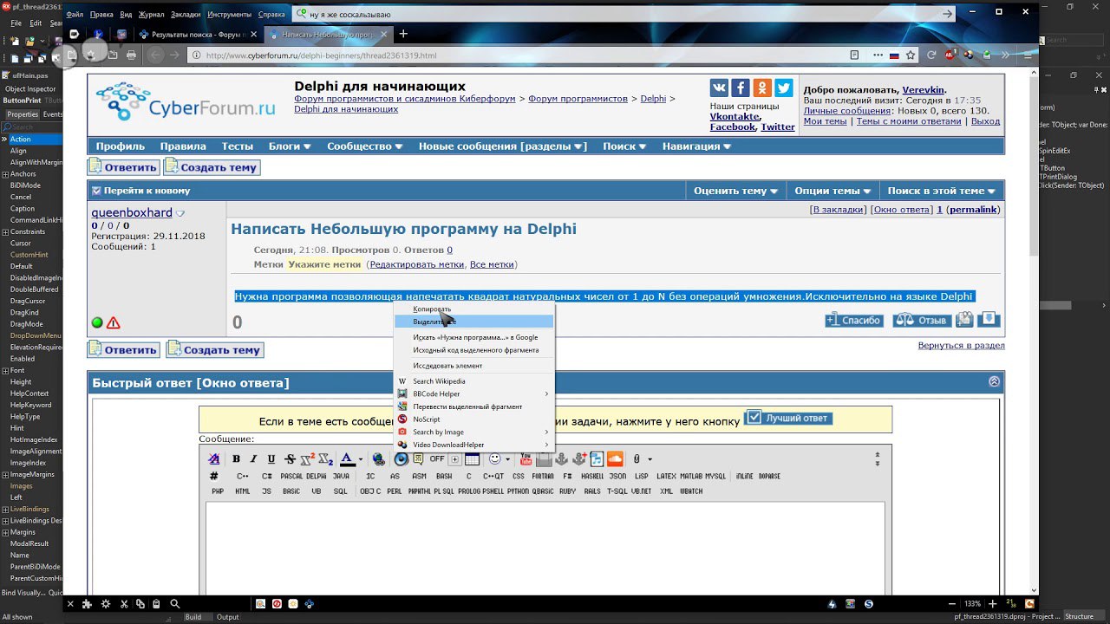Open the 'Личные сообщения' link
1110x624 pixels.
point(847,111)
